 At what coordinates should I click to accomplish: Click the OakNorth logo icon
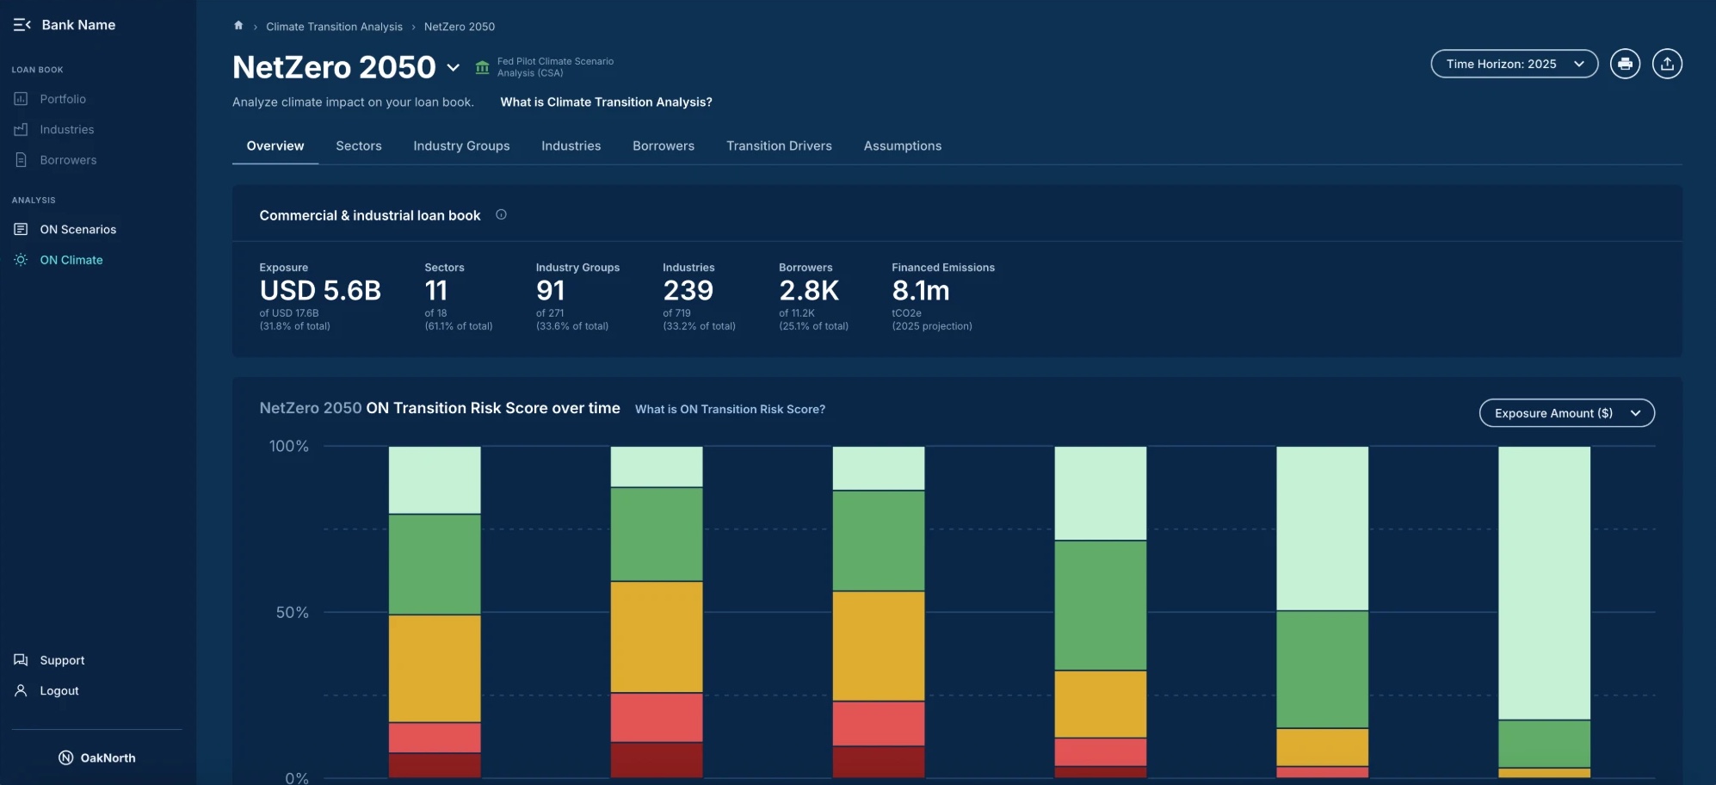(65, 757)
